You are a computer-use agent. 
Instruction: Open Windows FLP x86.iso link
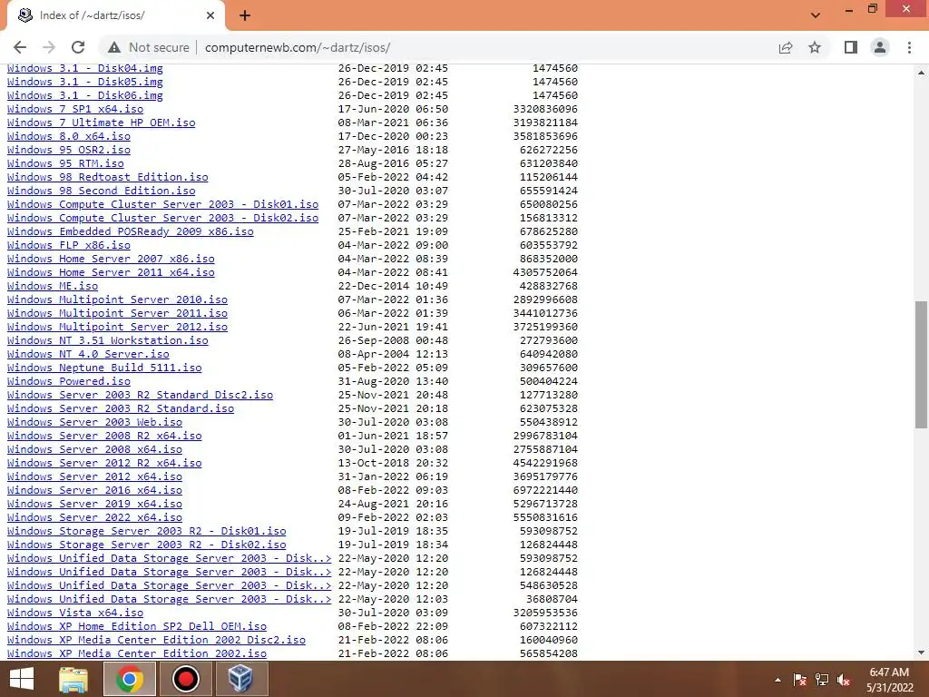tap(69, 245)
